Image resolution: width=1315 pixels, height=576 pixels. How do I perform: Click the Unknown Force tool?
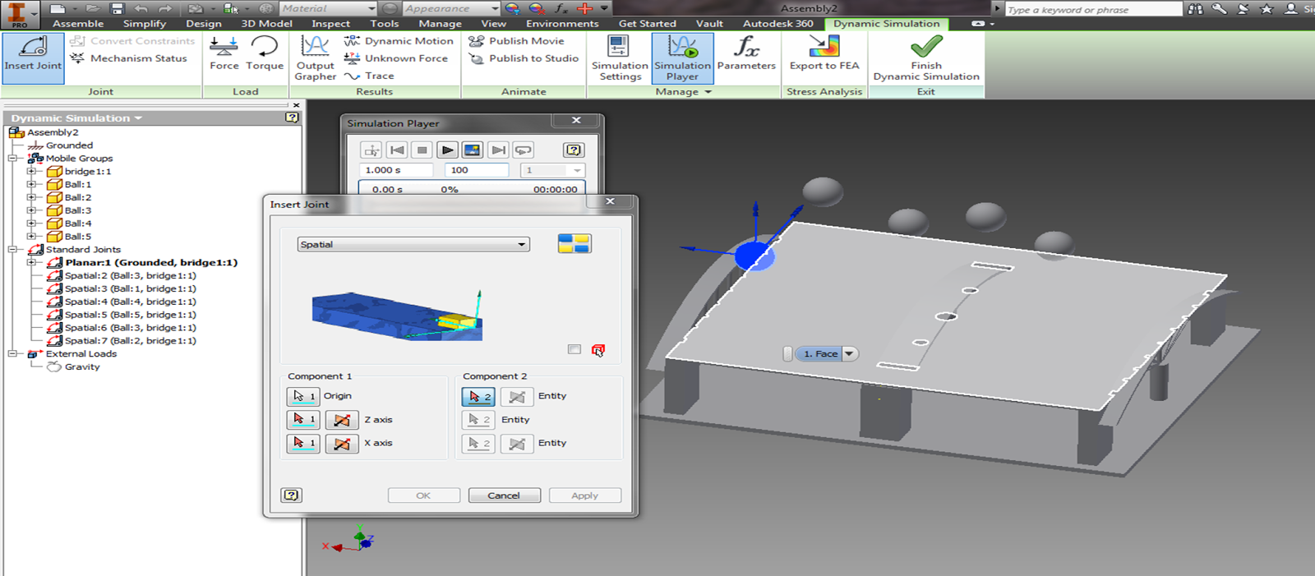396,58
